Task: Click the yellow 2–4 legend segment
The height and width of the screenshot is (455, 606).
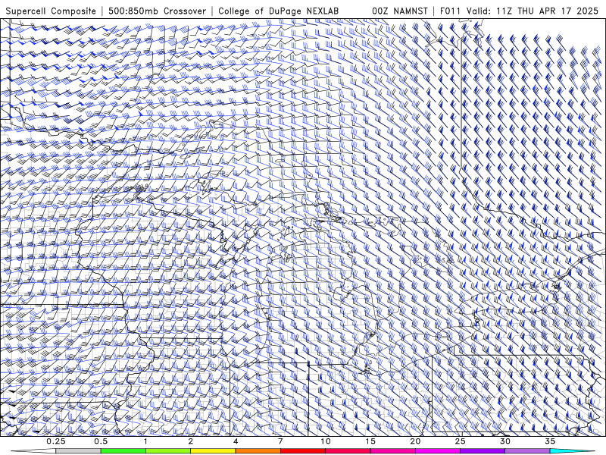Action: coord(213,451)
